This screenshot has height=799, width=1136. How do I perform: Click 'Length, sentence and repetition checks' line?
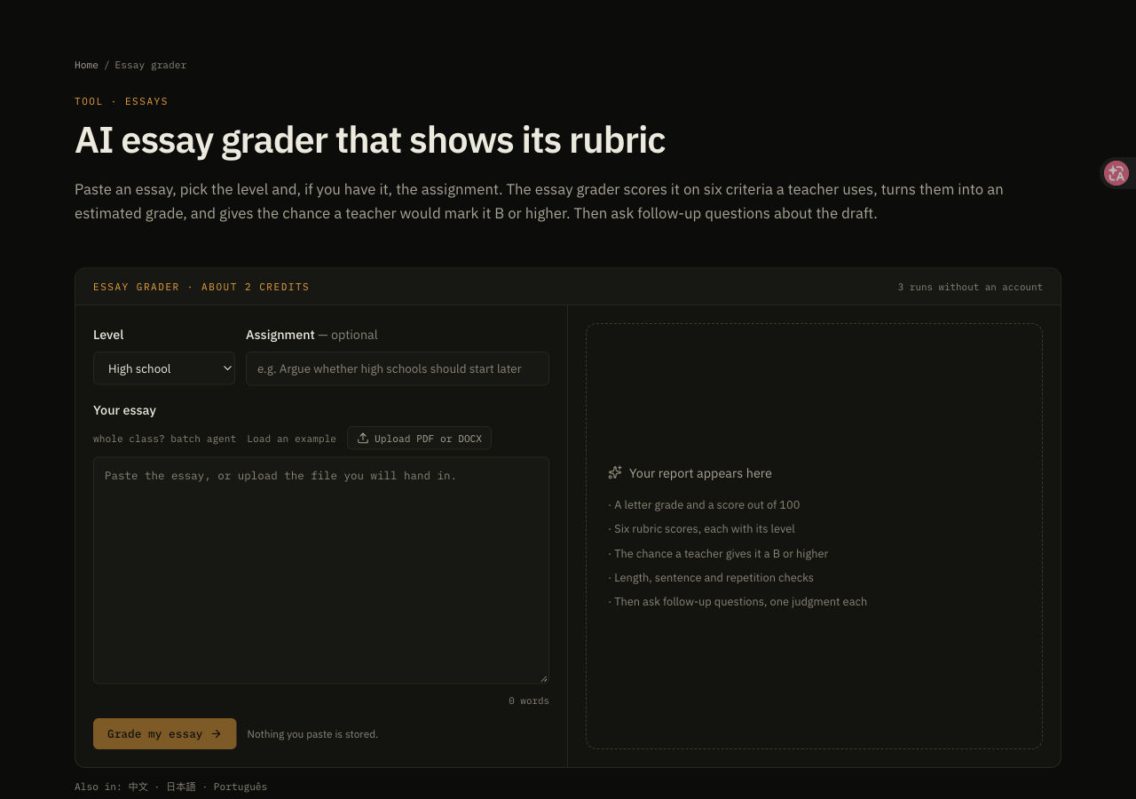click(712, 578)
